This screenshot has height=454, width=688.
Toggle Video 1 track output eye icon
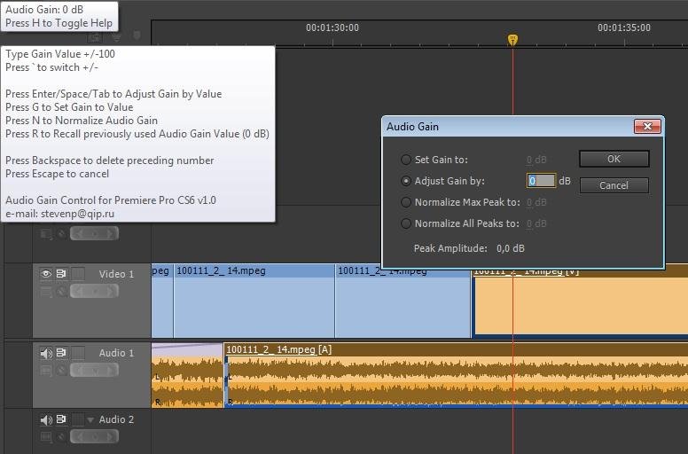point(46,274)
